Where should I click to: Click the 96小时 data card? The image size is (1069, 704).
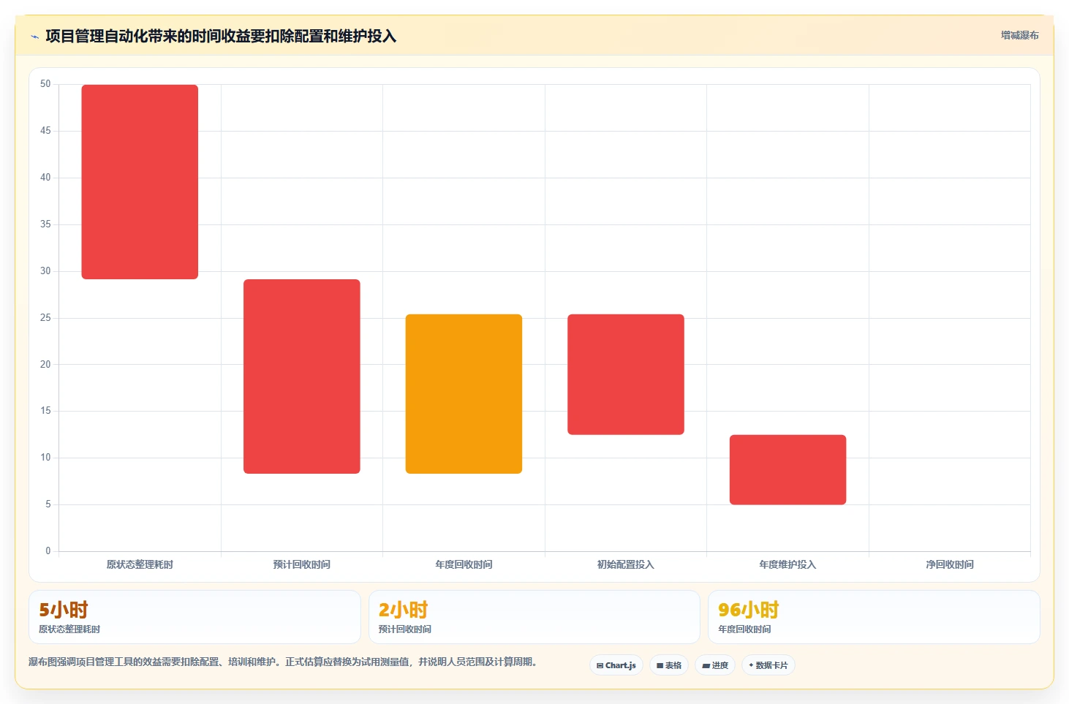pyautogui.click(x=874, y=617)
